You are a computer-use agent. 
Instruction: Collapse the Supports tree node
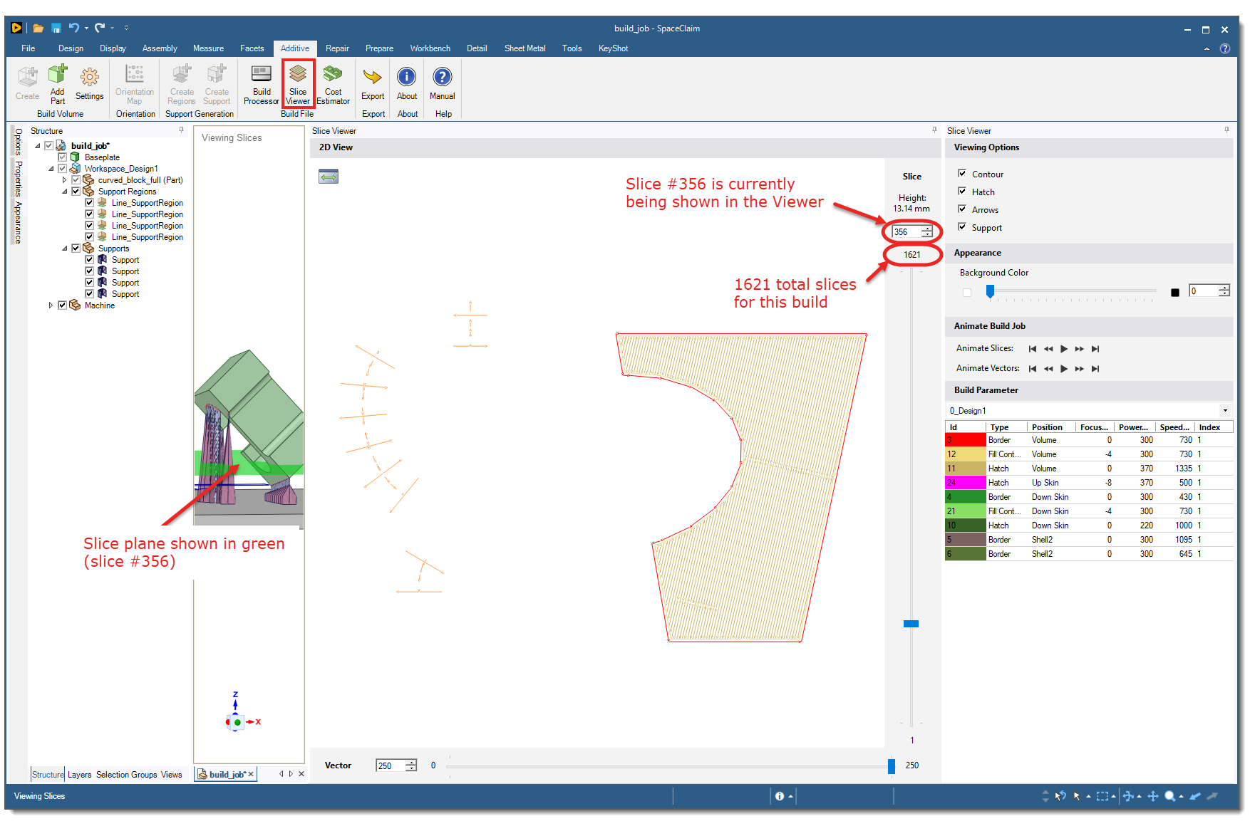point(65,248)
